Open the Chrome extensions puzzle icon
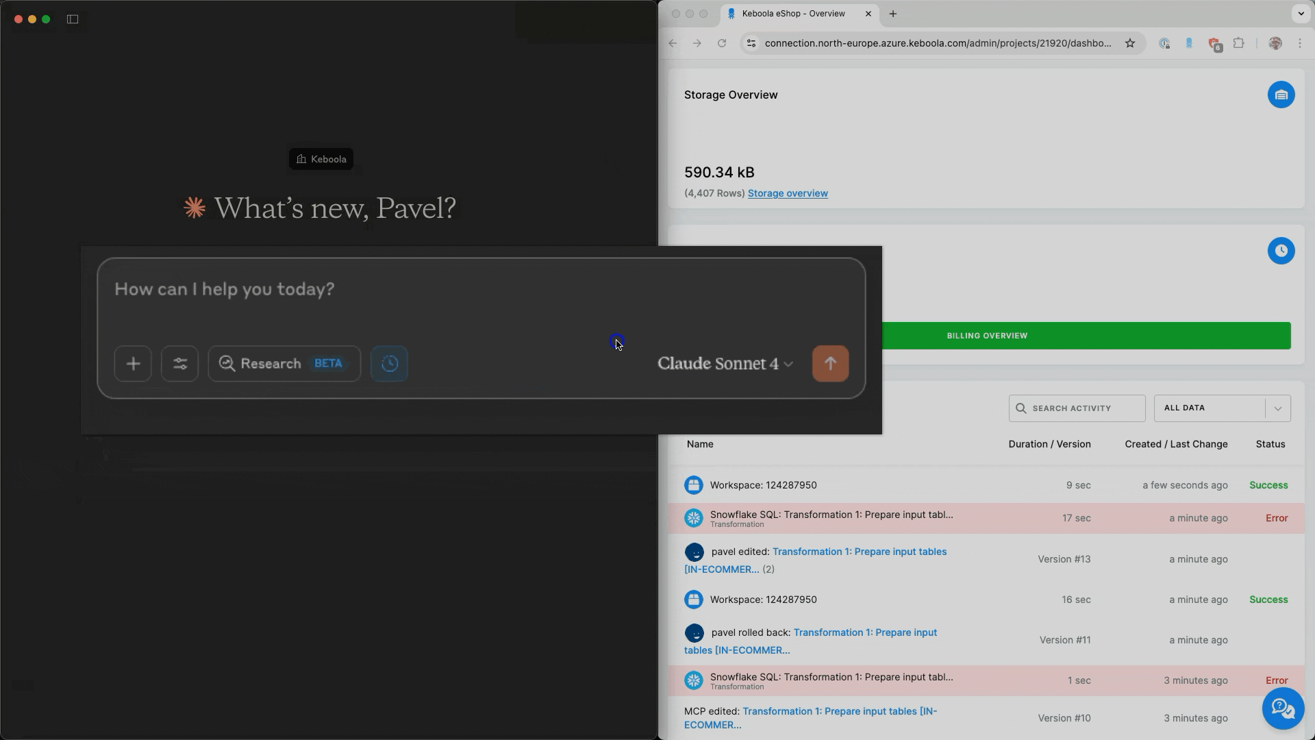Screen dimensions: 1315x740 click(1239, 43)
